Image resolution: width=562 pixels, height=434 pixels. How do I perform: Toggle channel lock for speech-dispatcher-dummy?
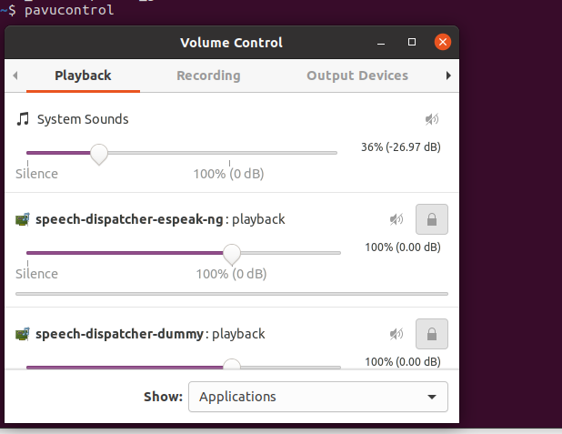point(432,334)
